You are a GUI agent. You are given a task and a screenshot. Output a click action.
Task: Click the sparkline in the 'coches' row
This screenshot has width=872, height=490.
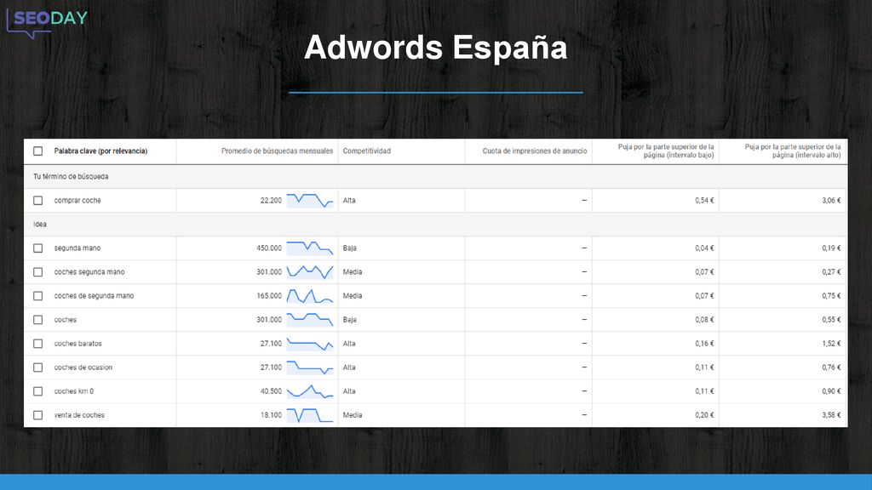(310, 320)
